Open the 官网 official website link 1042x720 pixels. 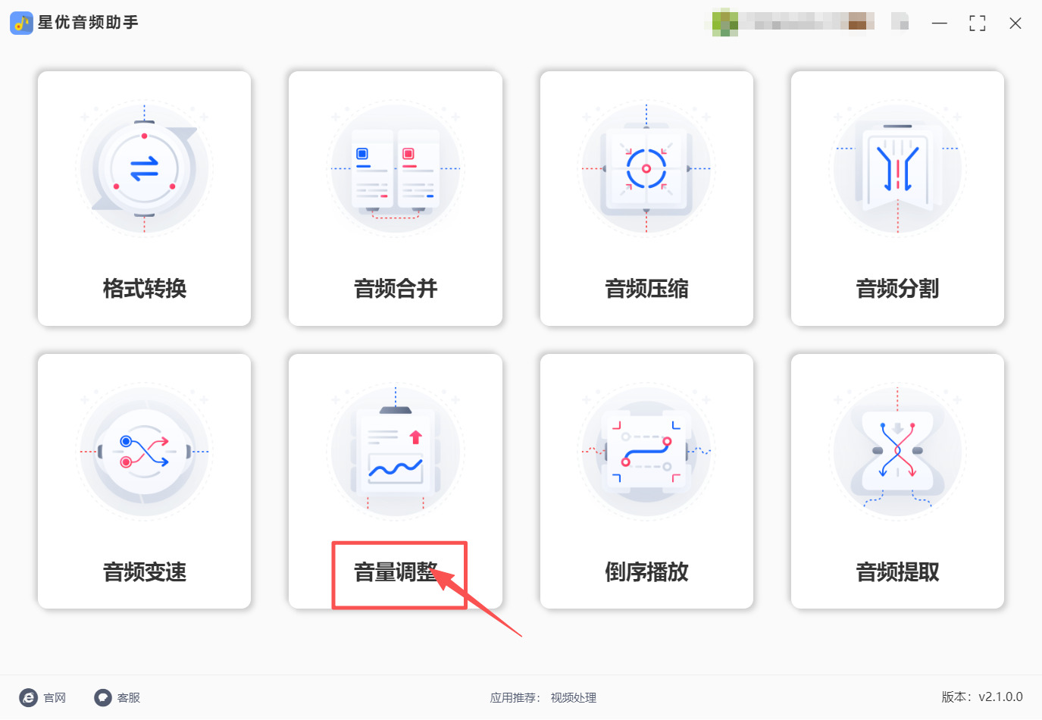(x=42, y=697)
